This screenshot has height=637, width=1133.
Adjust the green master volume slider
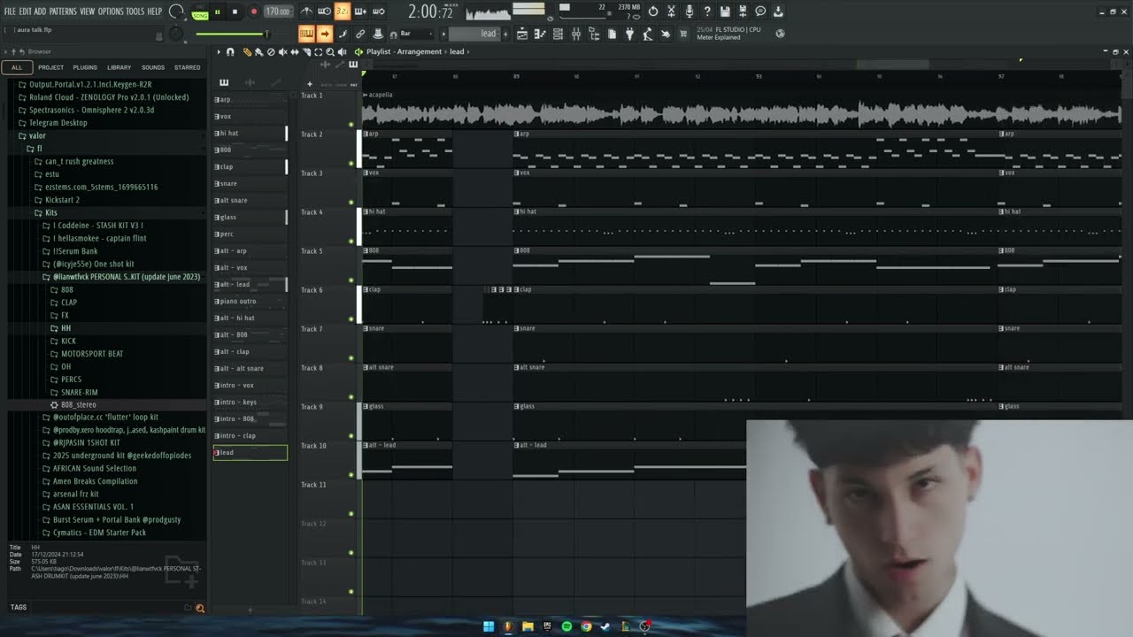pos(231,35)
